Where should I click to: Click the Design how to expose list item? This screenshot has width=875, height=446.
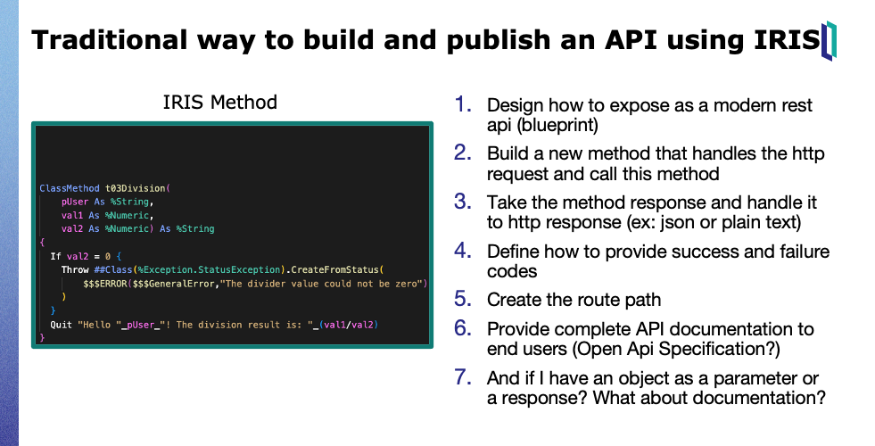649,116
